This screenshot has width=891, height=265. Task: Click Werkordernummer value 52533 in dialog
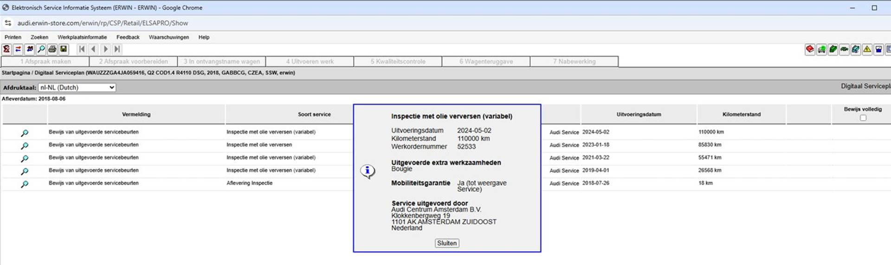coord(466,147)
